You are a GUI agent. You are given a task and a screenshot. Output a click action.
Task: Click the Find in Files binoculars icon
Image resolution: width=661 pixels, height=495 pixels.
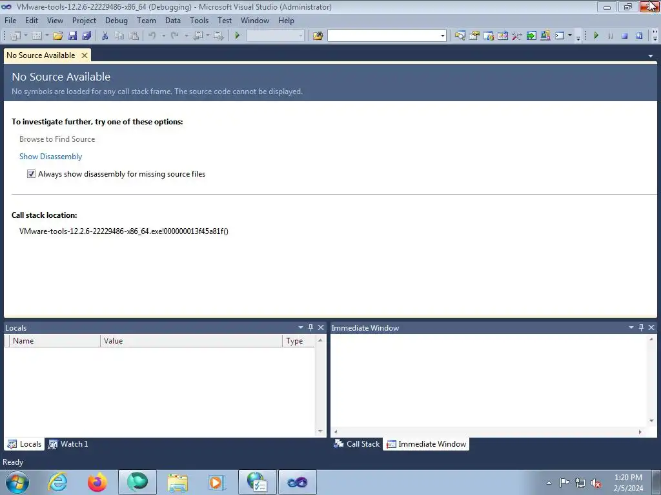pyautogui.click(x=318, y=36)
